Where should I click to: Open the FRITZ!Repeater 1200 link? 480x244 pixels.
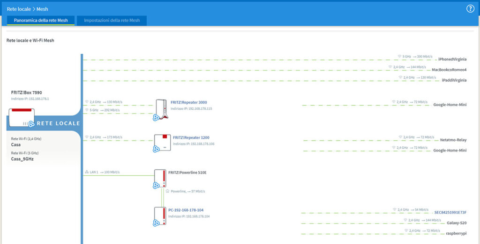point(191,137)
